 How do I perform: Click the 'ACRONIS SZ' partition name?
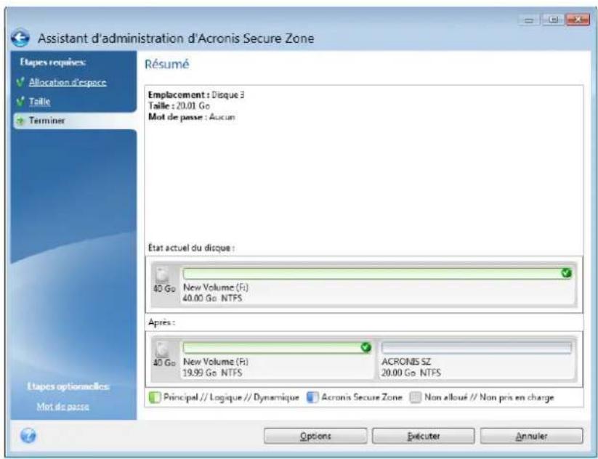point(406,362)
